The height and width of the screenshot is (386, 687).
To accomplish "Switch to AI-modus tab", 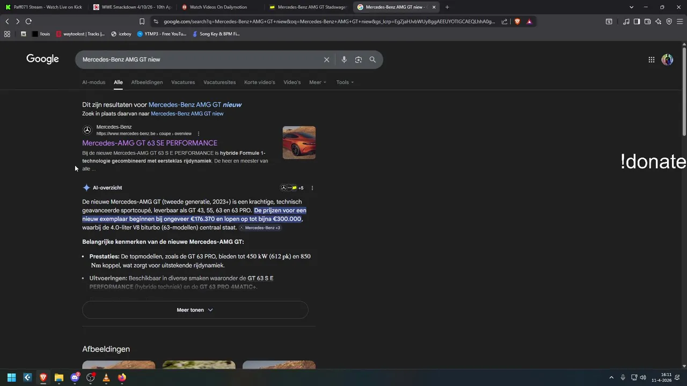I will [x=93, y=82].
